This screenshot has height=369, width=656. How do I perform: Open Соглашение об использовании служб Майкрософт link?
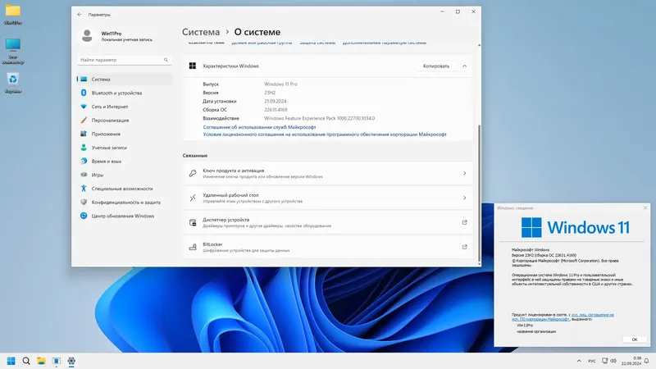[x=259, y=127]
